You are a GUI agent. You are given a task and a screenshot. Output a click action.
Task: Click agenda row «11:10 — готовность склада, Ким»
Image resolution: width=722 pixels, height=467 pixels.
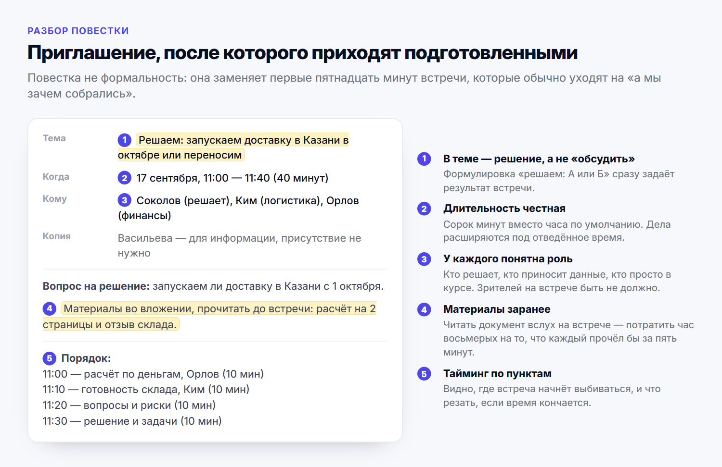pyautogui.click(x=146, y=390)
